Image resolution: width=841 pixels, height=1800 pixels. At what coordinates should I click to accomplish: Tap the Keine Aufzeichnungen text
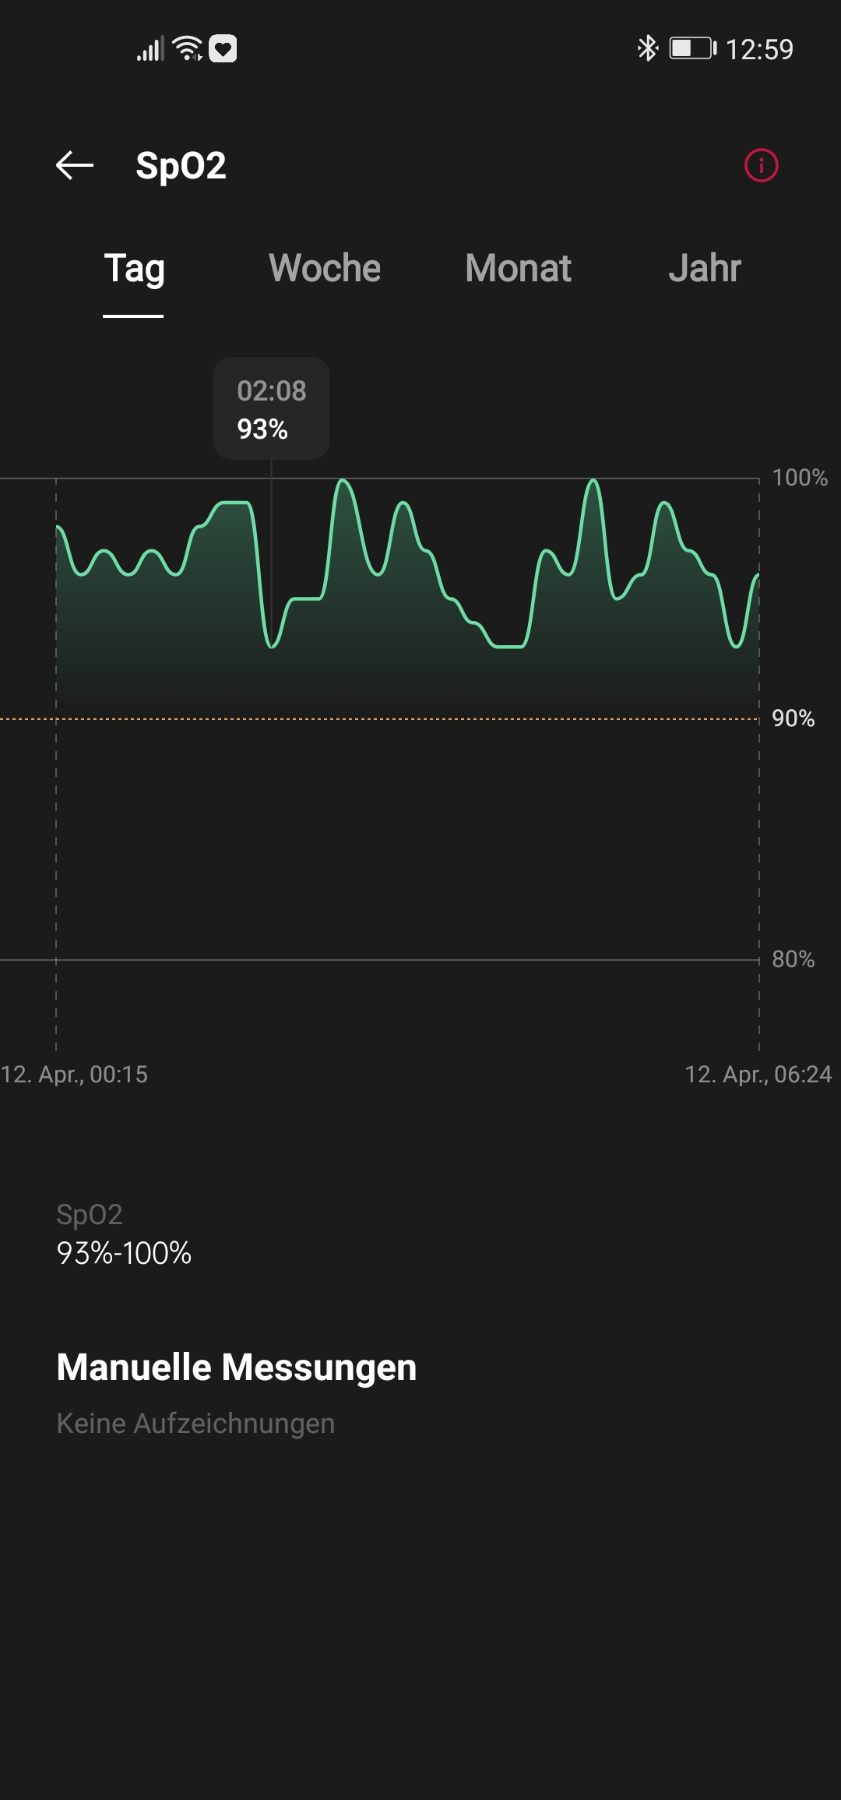pos(195,1424)
